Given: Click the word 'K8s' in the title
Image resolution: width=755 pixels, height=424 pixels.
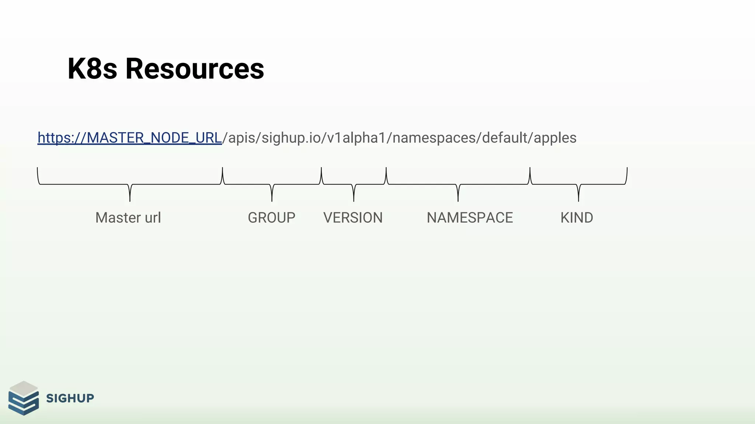Looking at the screenshot, I should (93, 69).
